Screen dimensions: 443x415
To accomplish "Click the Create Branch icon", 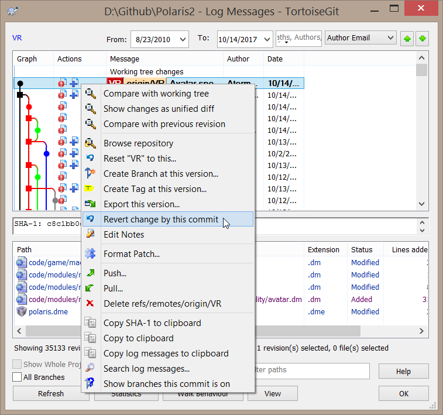I will click(90, 173).
